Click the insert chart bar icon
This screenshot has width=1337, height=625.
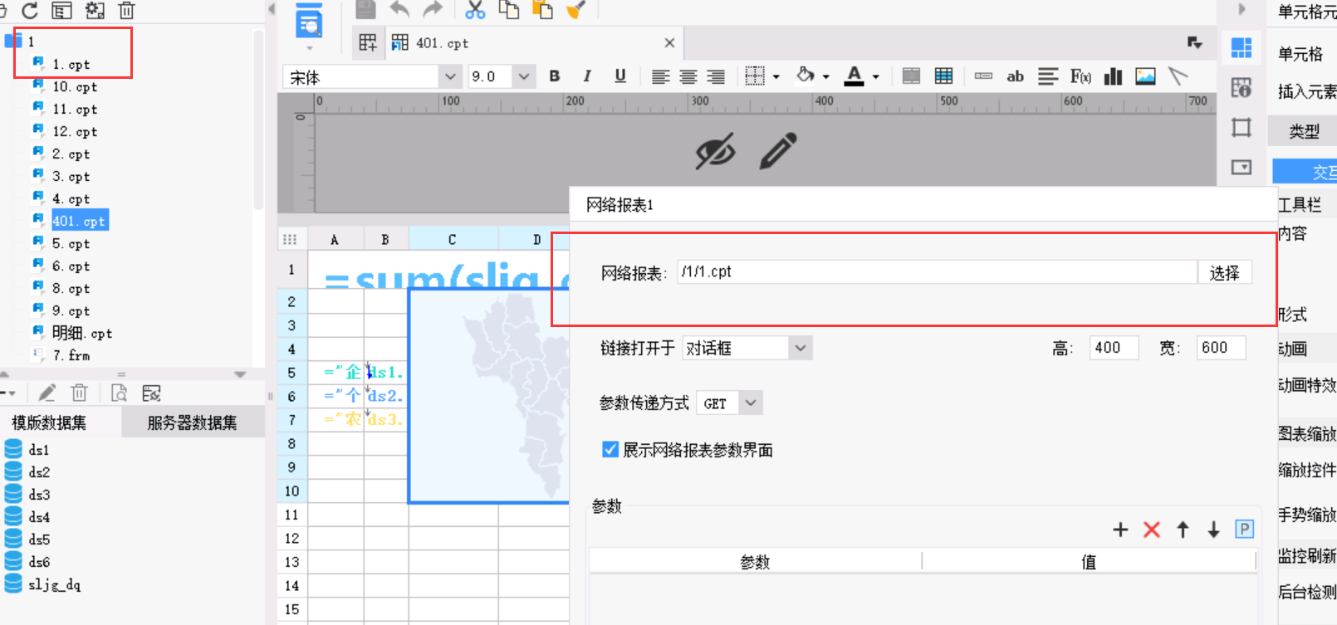1113,76
